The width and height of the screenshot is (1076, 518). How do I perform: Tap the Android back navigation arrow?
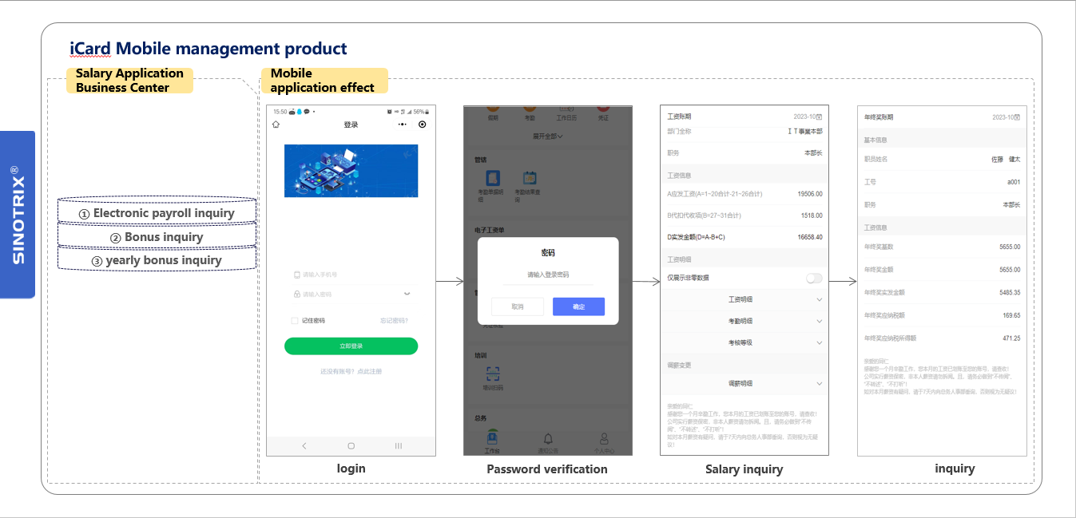[x=304, y=446]
